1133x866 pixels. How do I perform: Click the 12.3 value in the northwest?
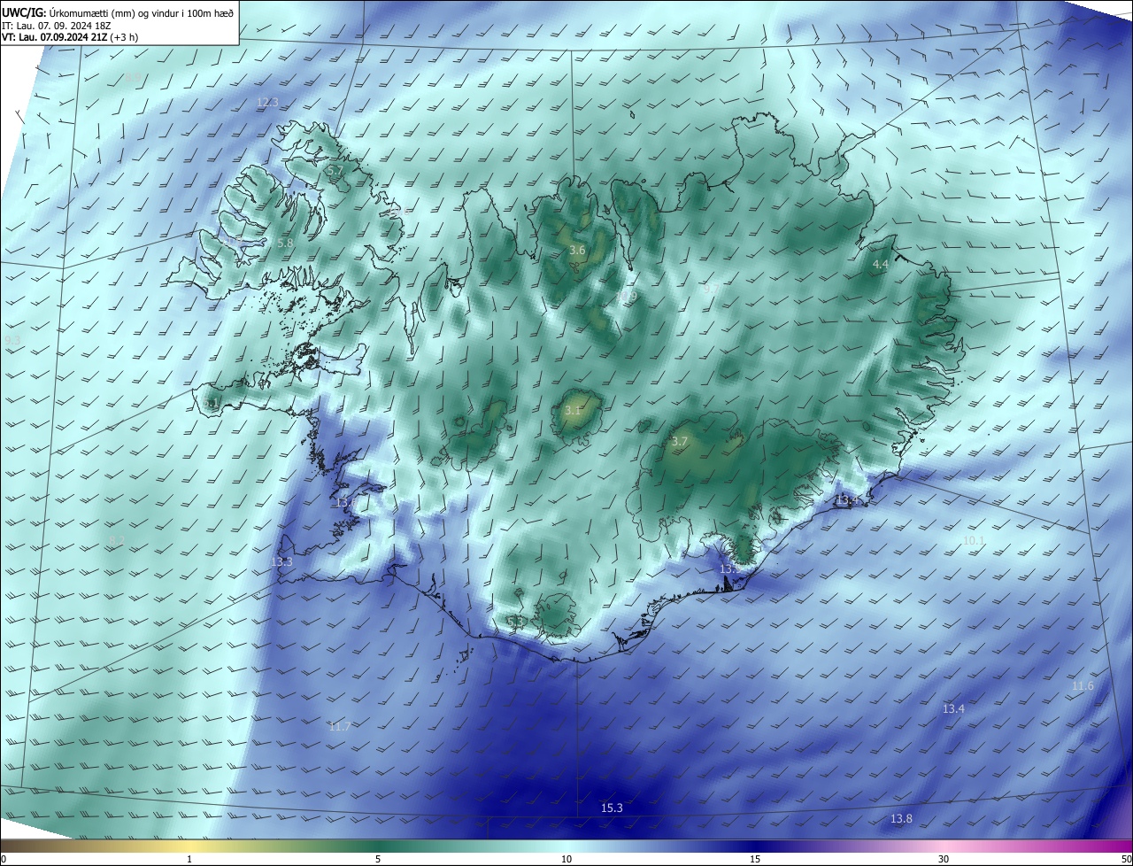pos(267,102)
